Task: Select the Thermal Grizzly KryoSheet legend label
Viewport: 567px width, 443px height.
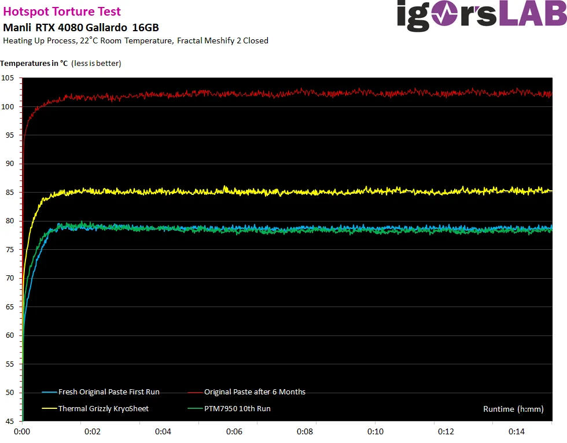Action: click(x=104, y=409)
